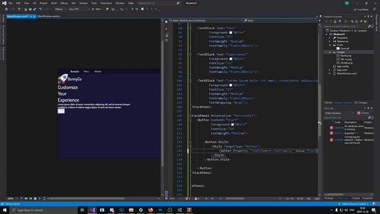Open the Tools menu
Image resolution: width=380 pixels, height=214 pixels.
click(94, 3)
